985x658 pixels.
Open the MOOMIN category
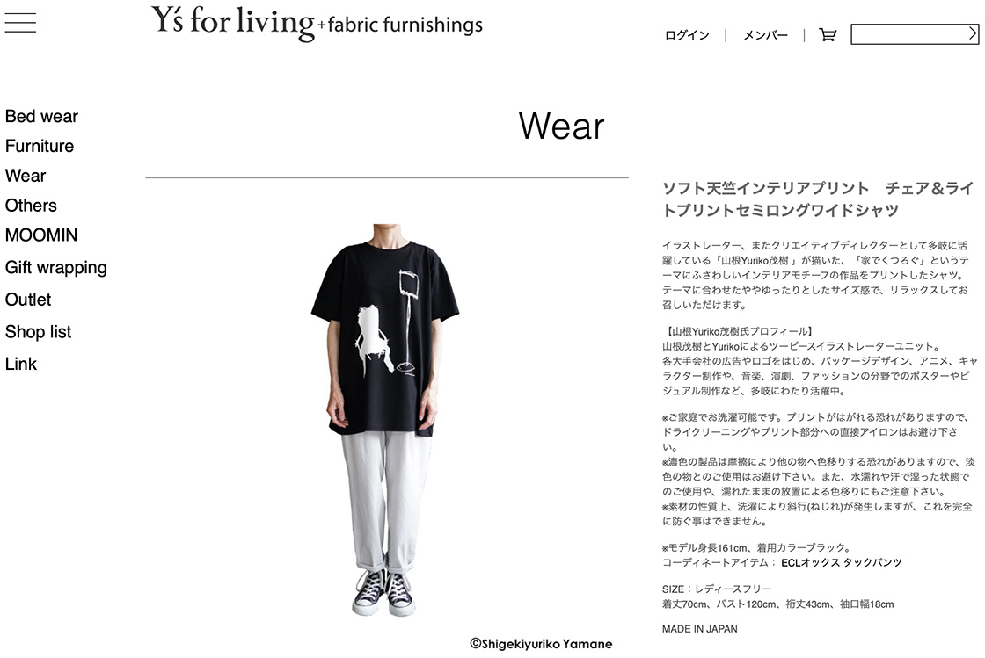(41, 235)
